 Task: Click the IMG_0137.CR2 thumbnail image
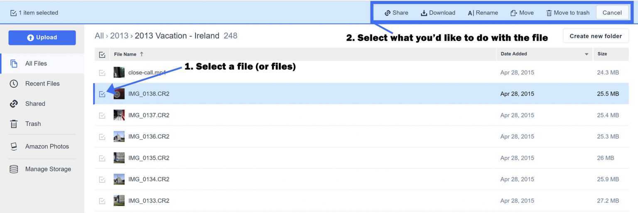(x=119, y=115)
